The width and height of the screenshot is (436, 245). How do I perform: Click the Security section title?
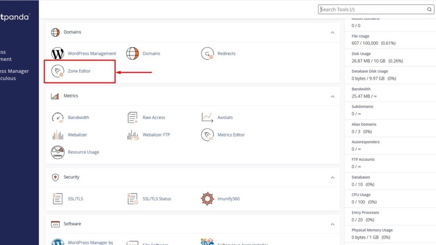tap(72, 177)
